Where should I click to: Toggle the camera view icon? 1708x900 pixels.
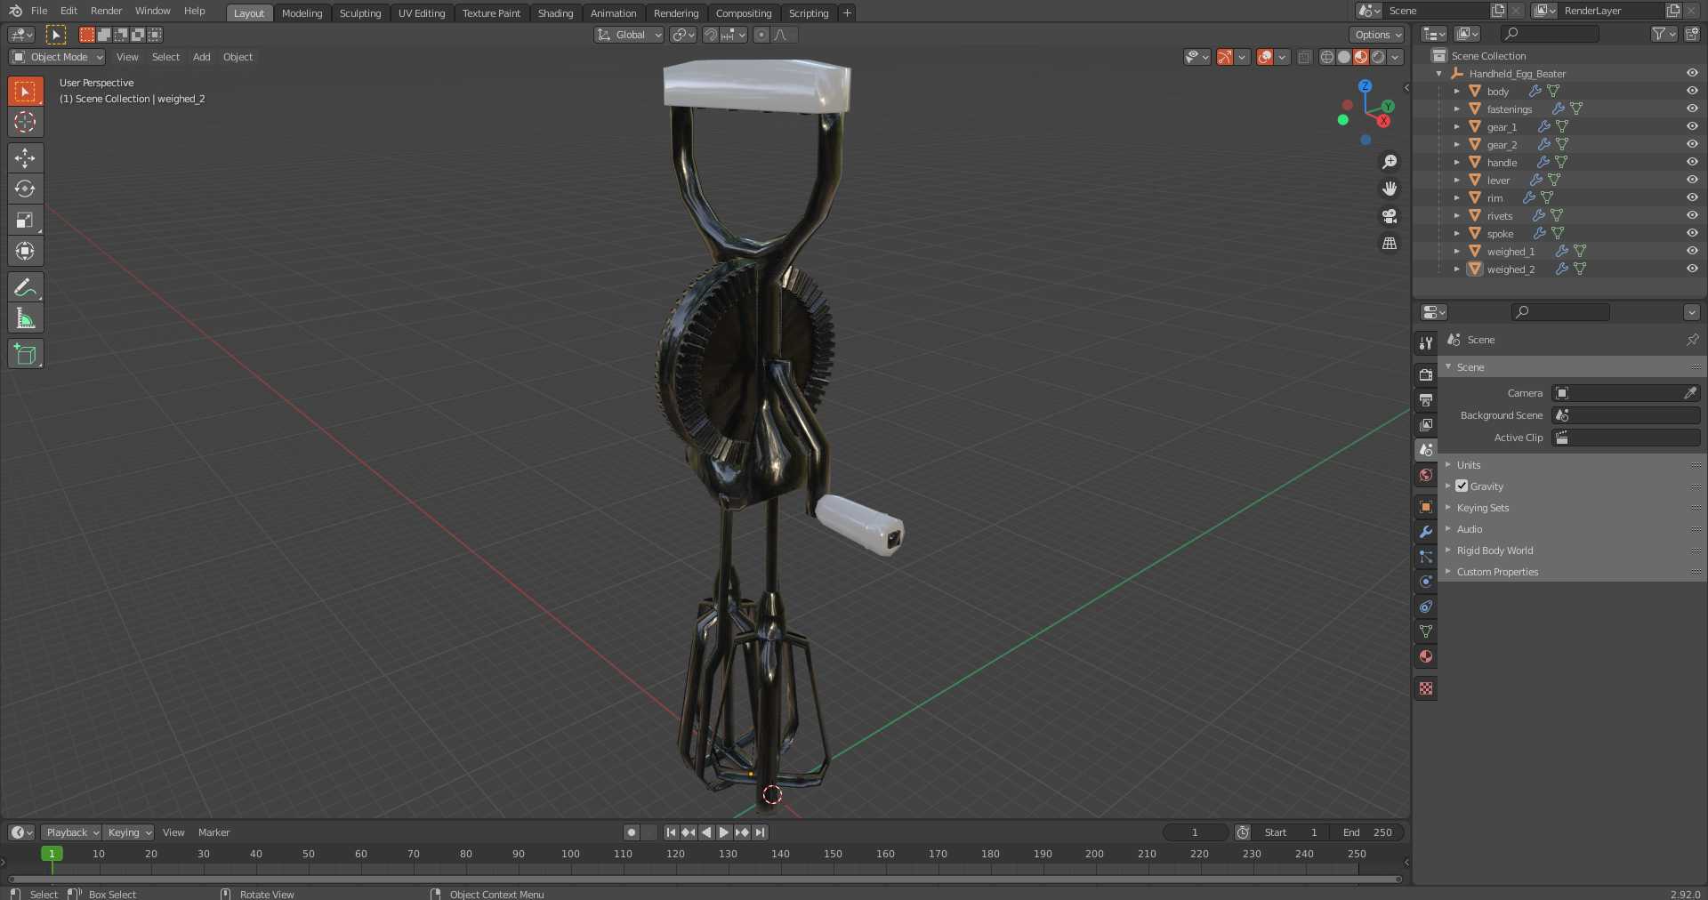[1390, 216]
